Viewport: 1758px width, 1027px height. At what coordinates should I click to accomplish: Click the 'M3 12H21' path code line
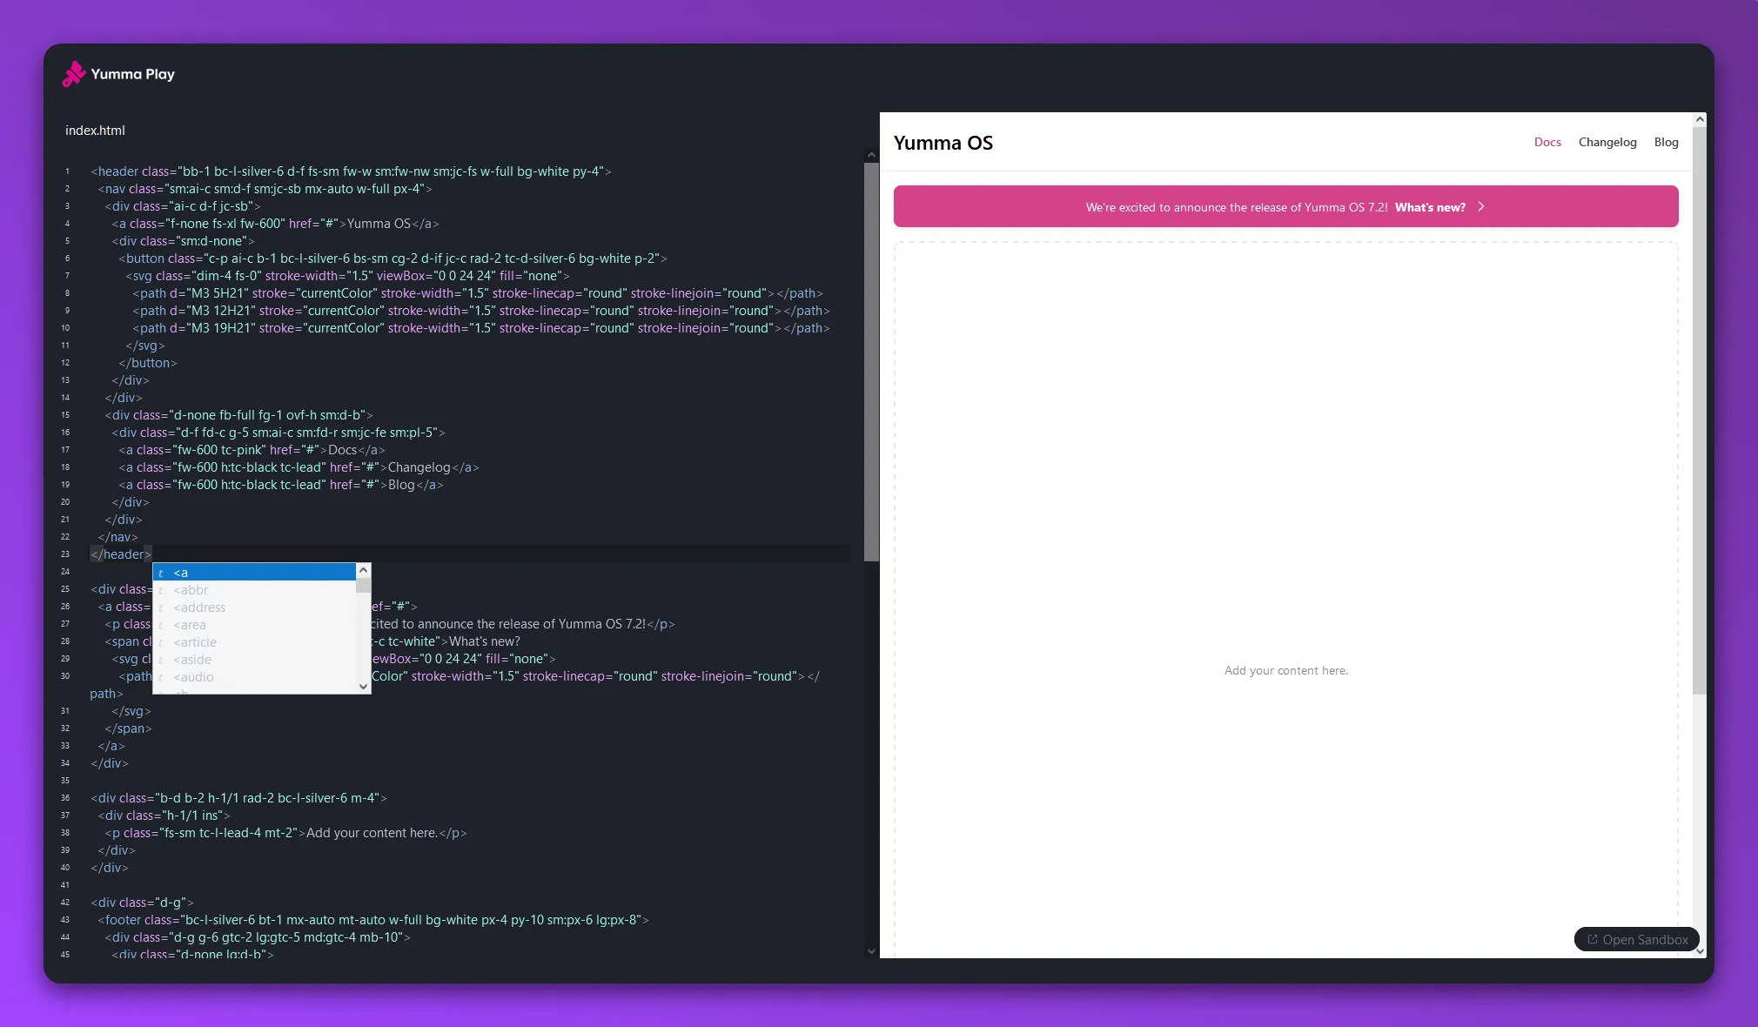point(481,311)
